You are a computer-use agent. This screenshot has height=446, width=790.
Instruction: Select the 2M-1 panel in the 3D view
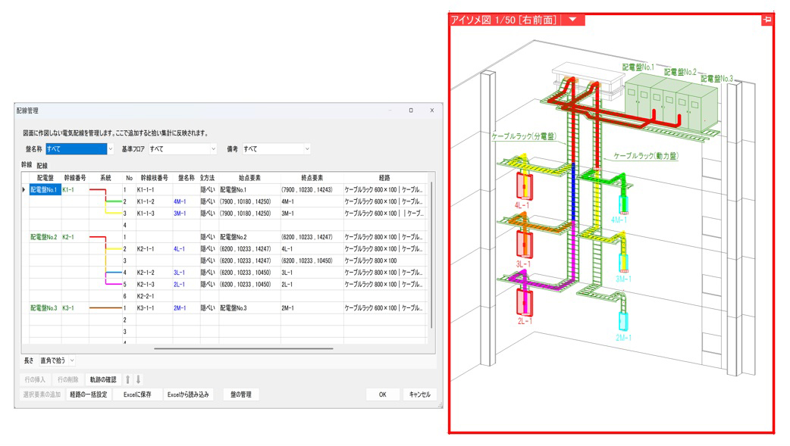click(623, 320)
